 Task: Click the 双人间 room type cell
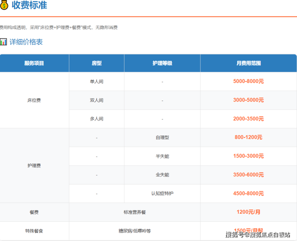(96, 100)
